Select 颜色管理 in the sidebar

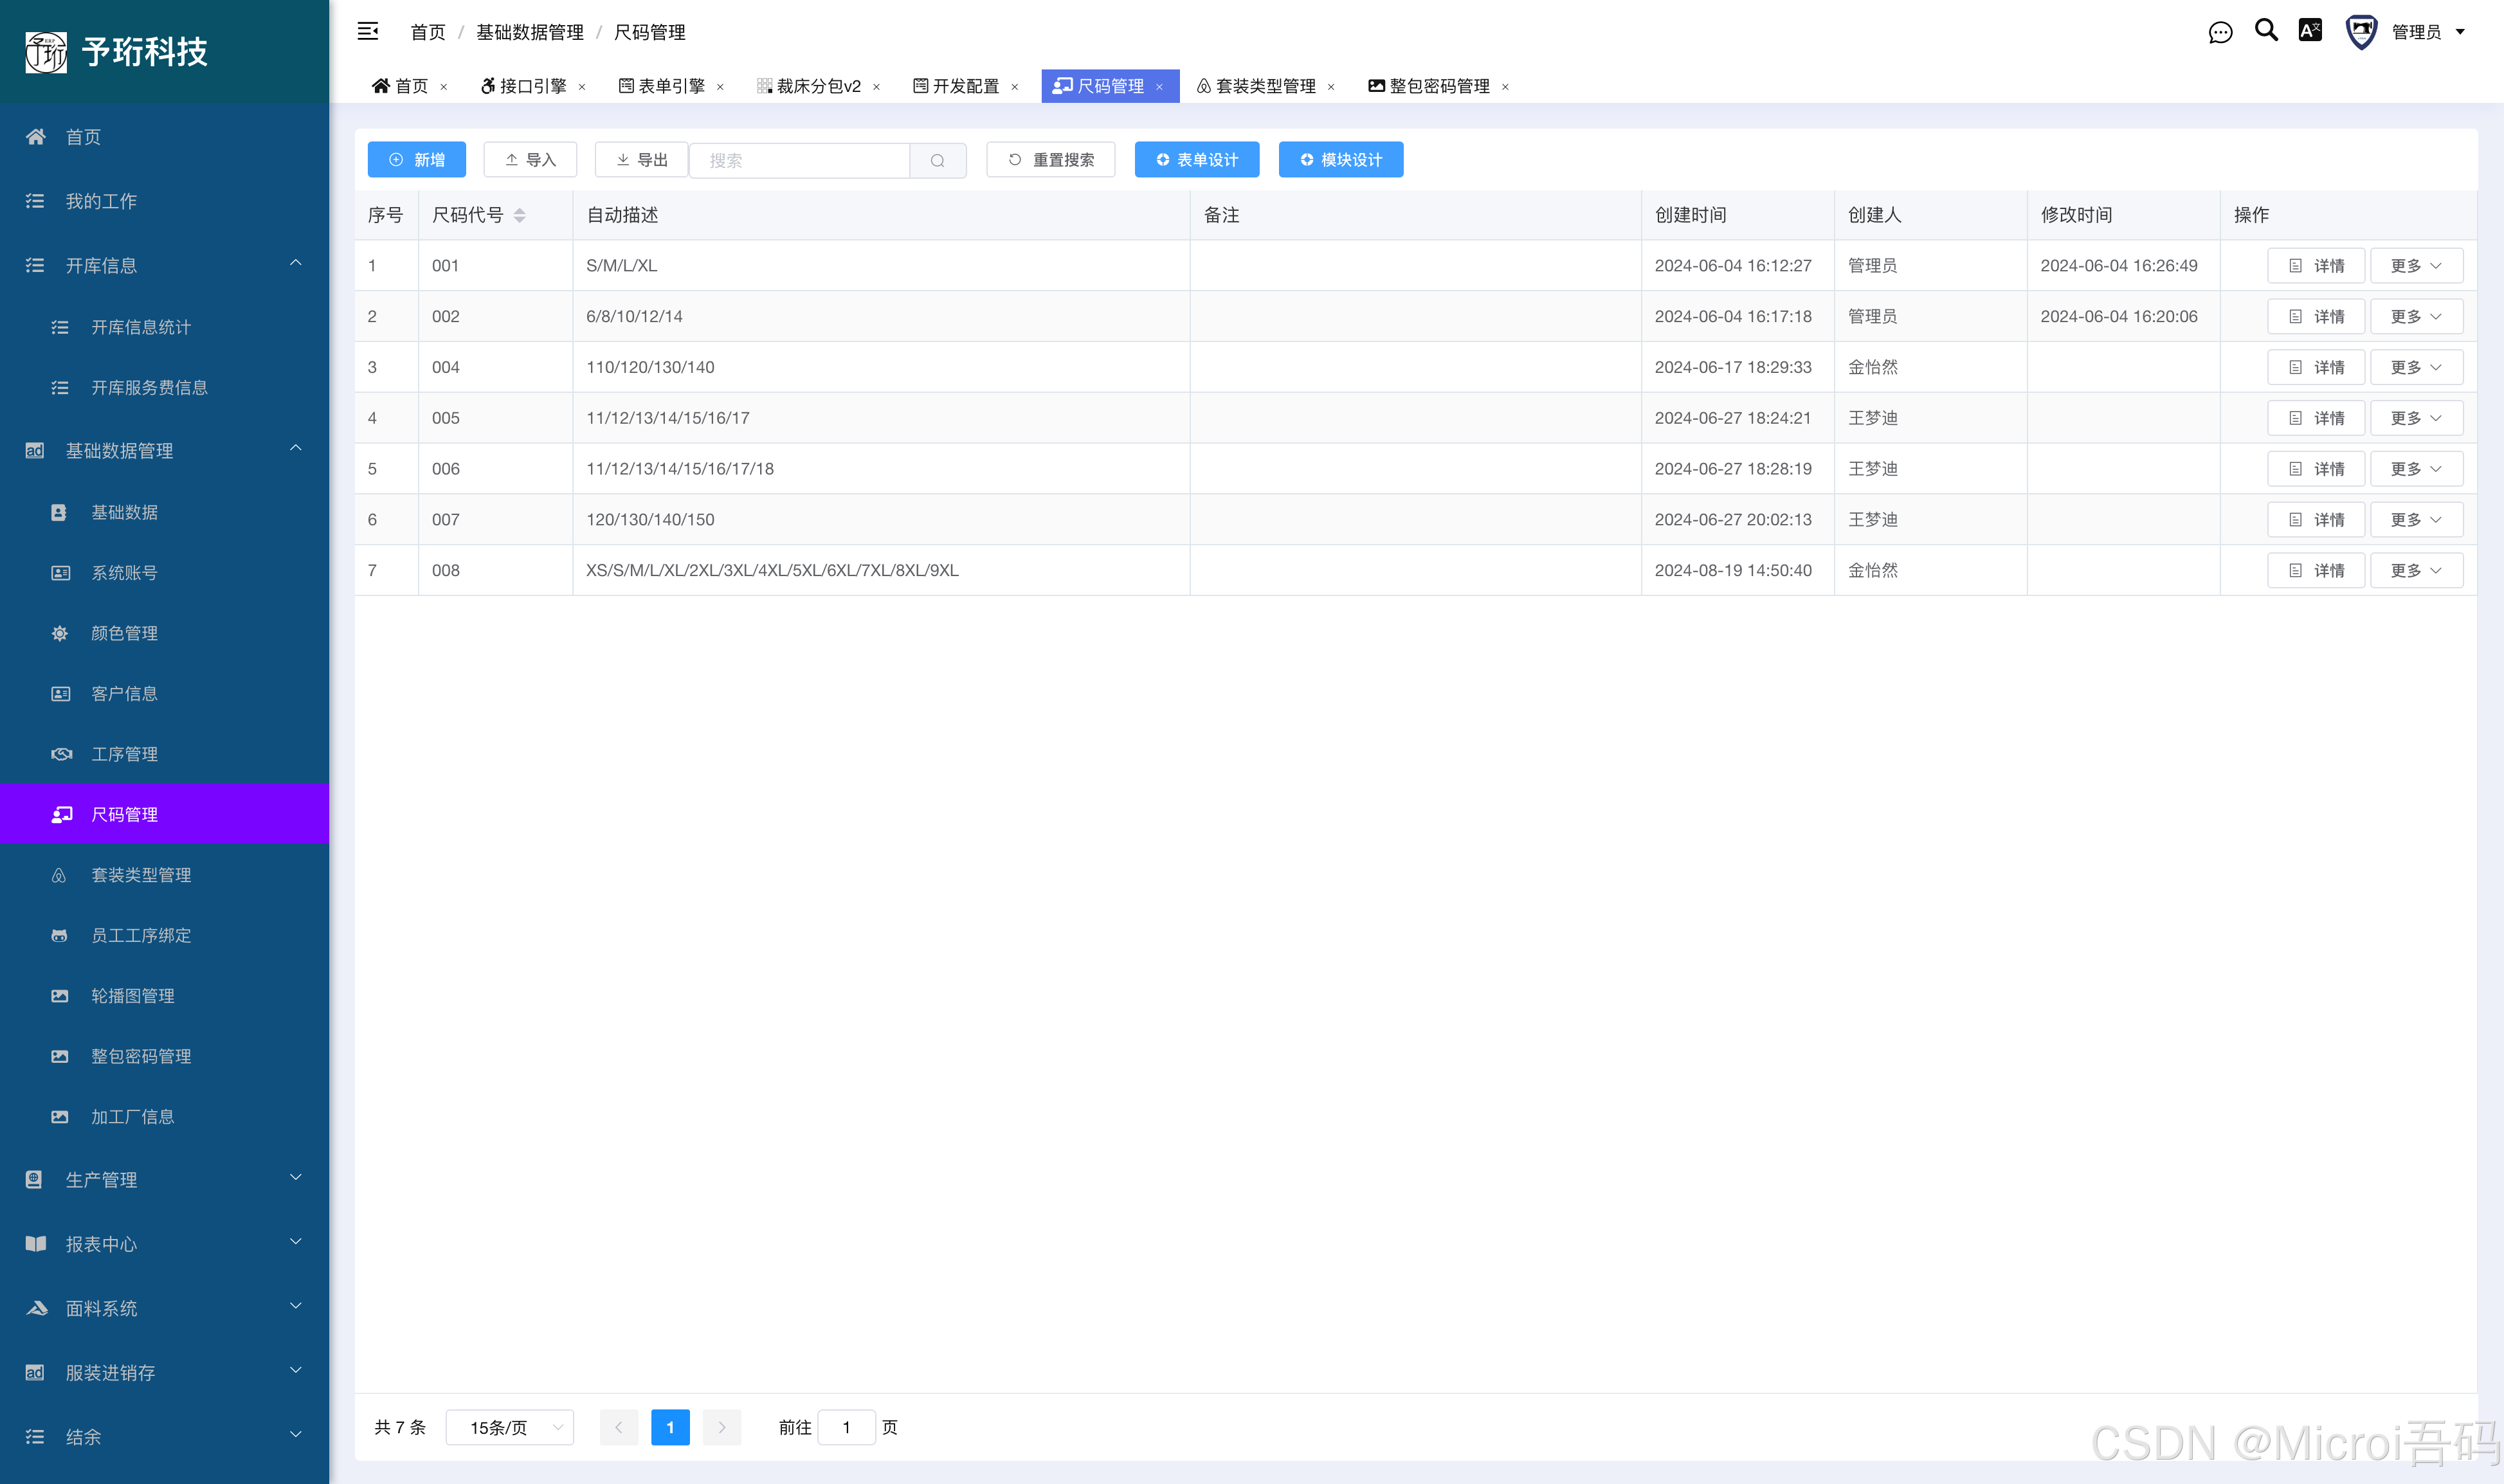coord(124,633)
